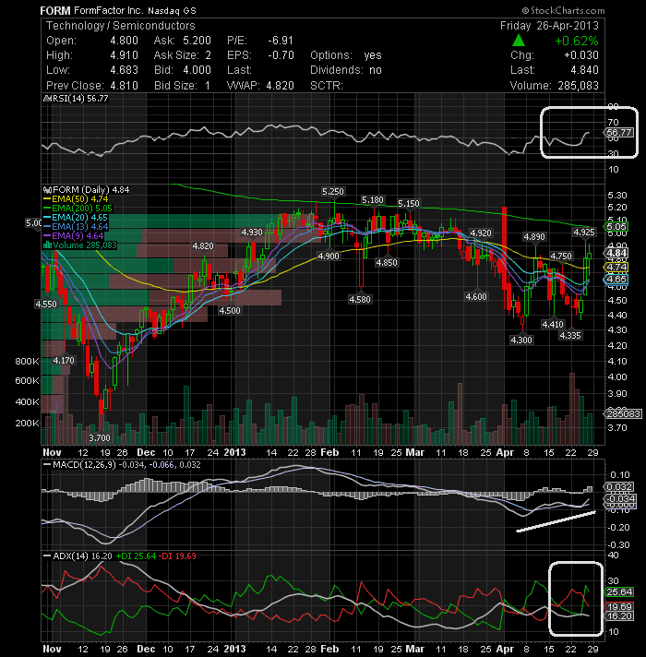Image resolution: width=646 pixels, height=657 pixels.
Task: Click the 56.77 RSI axis value tag
Action: point(619,132)
